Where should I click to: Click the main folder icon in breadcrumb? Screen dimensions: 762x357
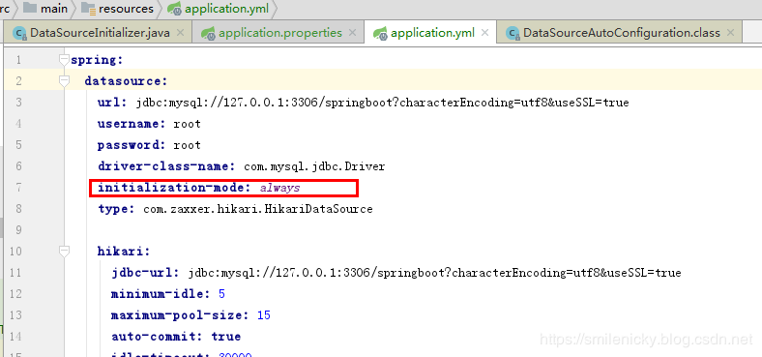(x=30, y=9)
